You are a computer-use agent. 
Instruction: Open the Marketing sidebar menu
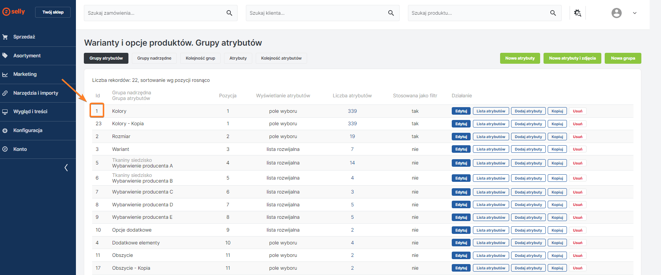25,74
